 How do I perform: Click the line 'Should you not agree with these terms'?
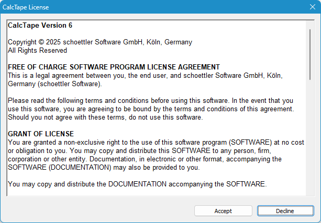coord(105,118)
